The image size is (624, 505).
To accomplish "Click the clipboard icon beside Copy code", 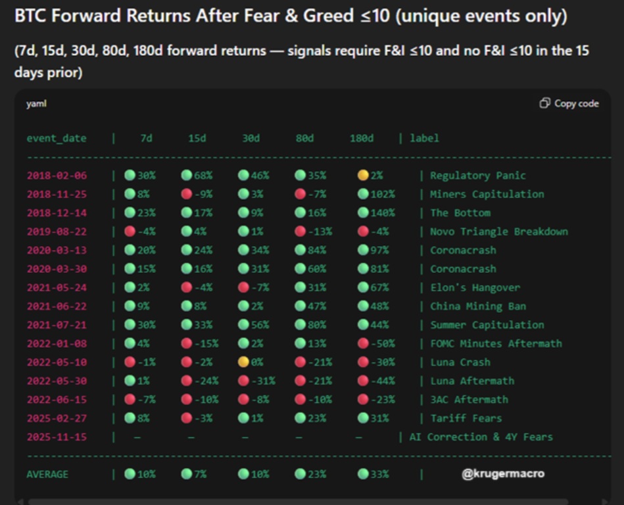I will (x=544, y=103).
